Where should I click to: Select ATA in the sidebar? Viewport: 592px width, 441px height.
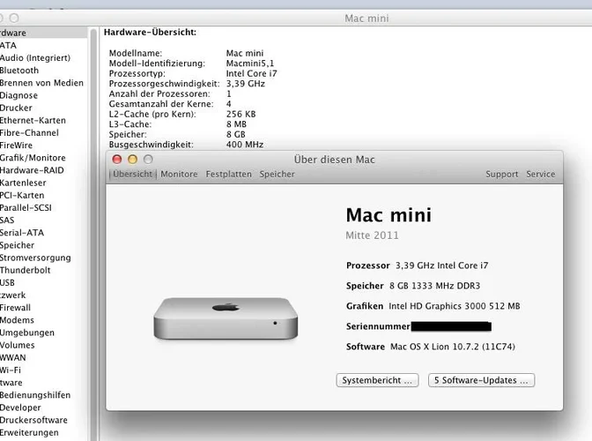(8, 45)
